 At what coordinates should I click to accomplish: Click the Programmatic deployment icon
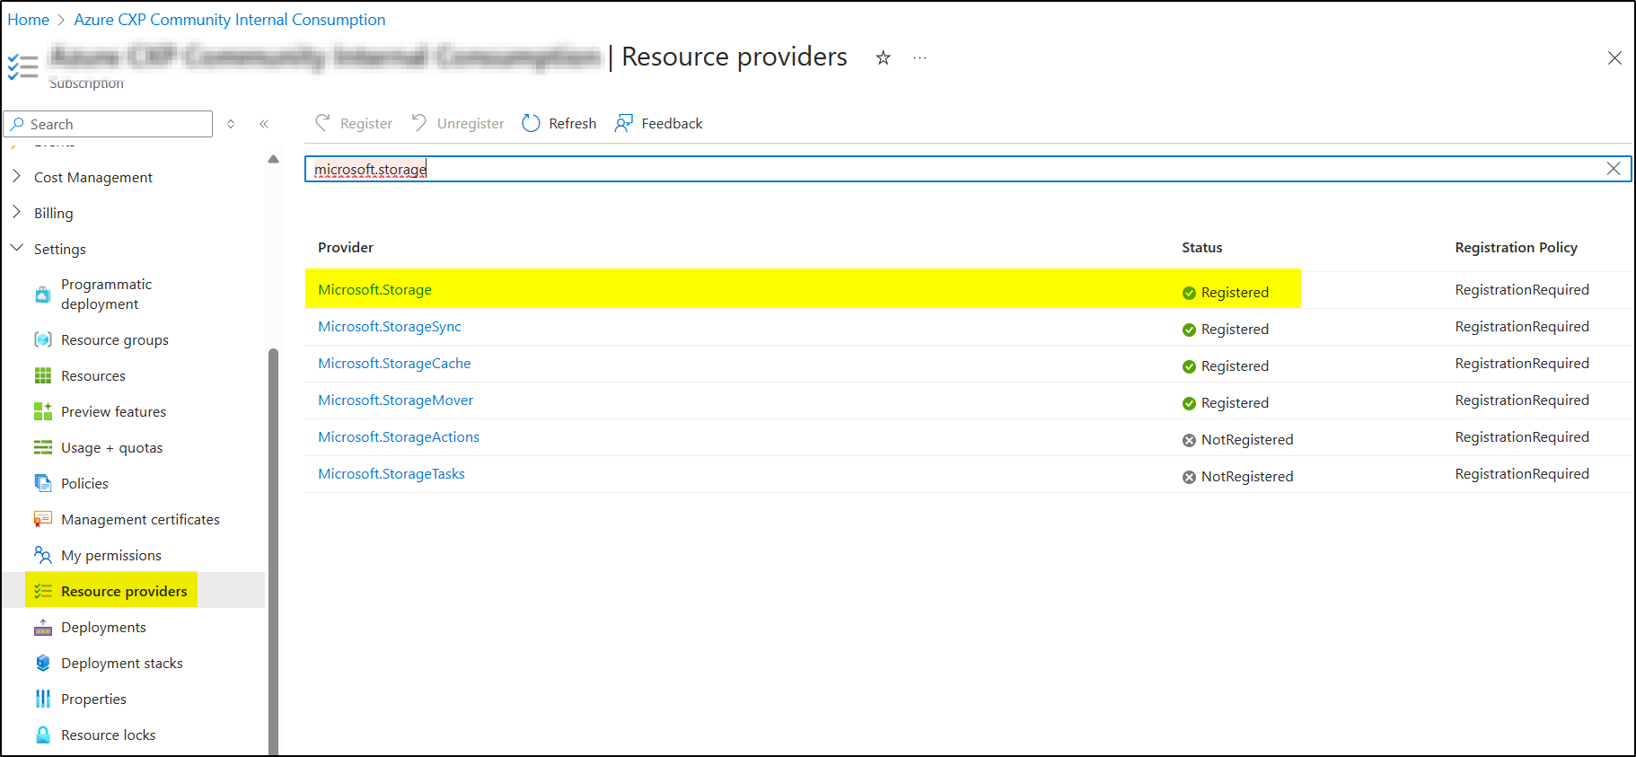42,295
